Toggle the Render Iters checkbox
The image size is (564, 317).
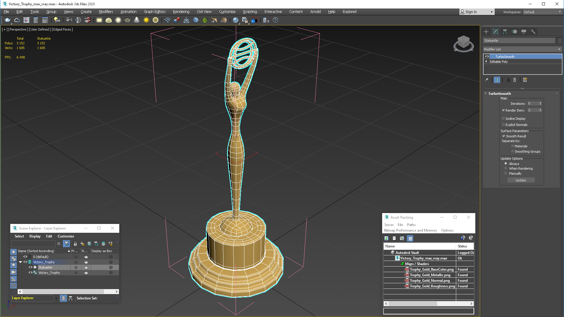[503, 110]
